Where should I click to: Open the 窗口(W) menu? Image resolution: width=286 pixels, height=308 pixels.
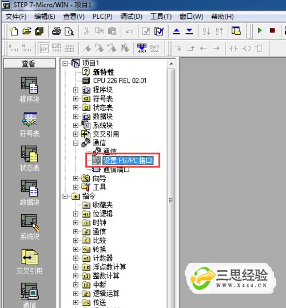tap(191, 17)
